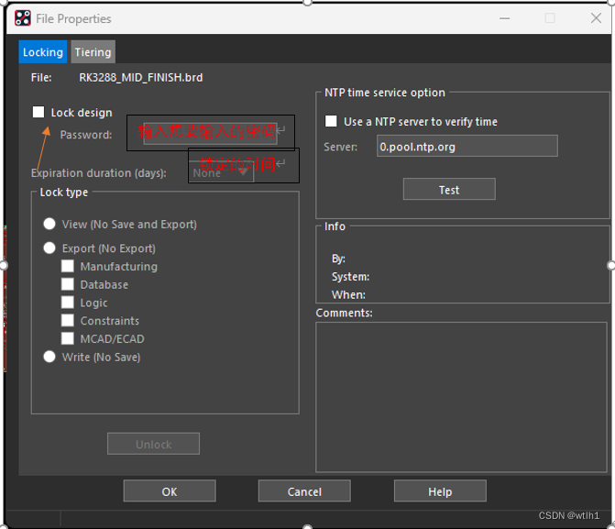This screenshot has height=529, width=615.
Task: Click the File Properties app icon in title bar
Action: [23, 18]
